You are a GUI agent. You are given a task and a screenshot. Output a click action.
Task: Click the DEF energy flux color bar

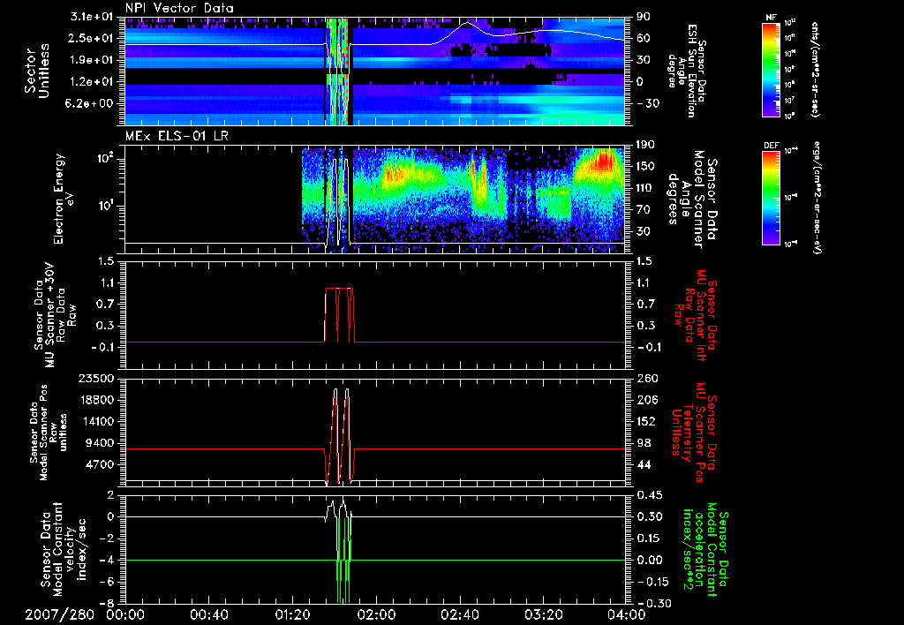(772, 197)
